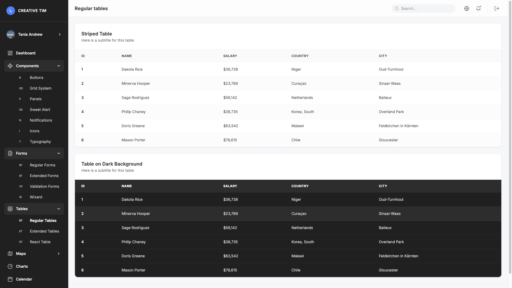Select Regular Tables in sidebar
The height and width of the screenshot is (288, 512).
(x=43, y=221)
